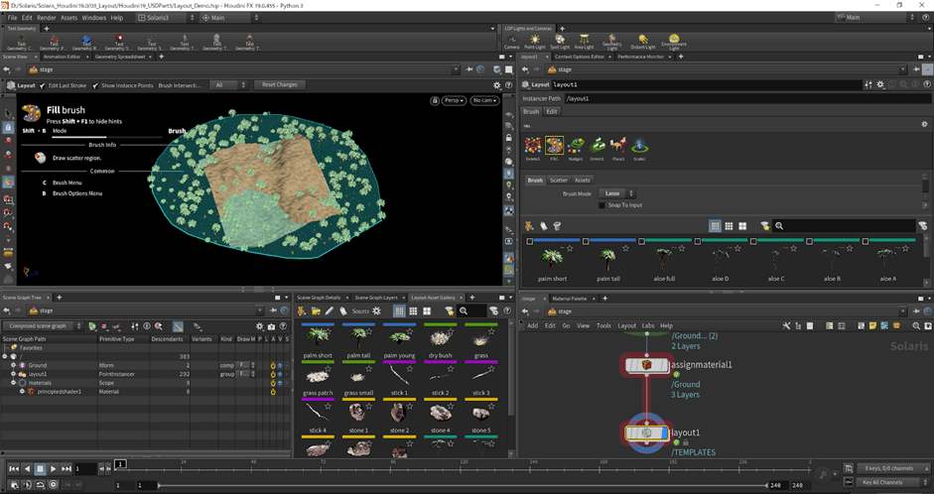
Task: Click the trash icon above asset list
Action: coord(556,226)
